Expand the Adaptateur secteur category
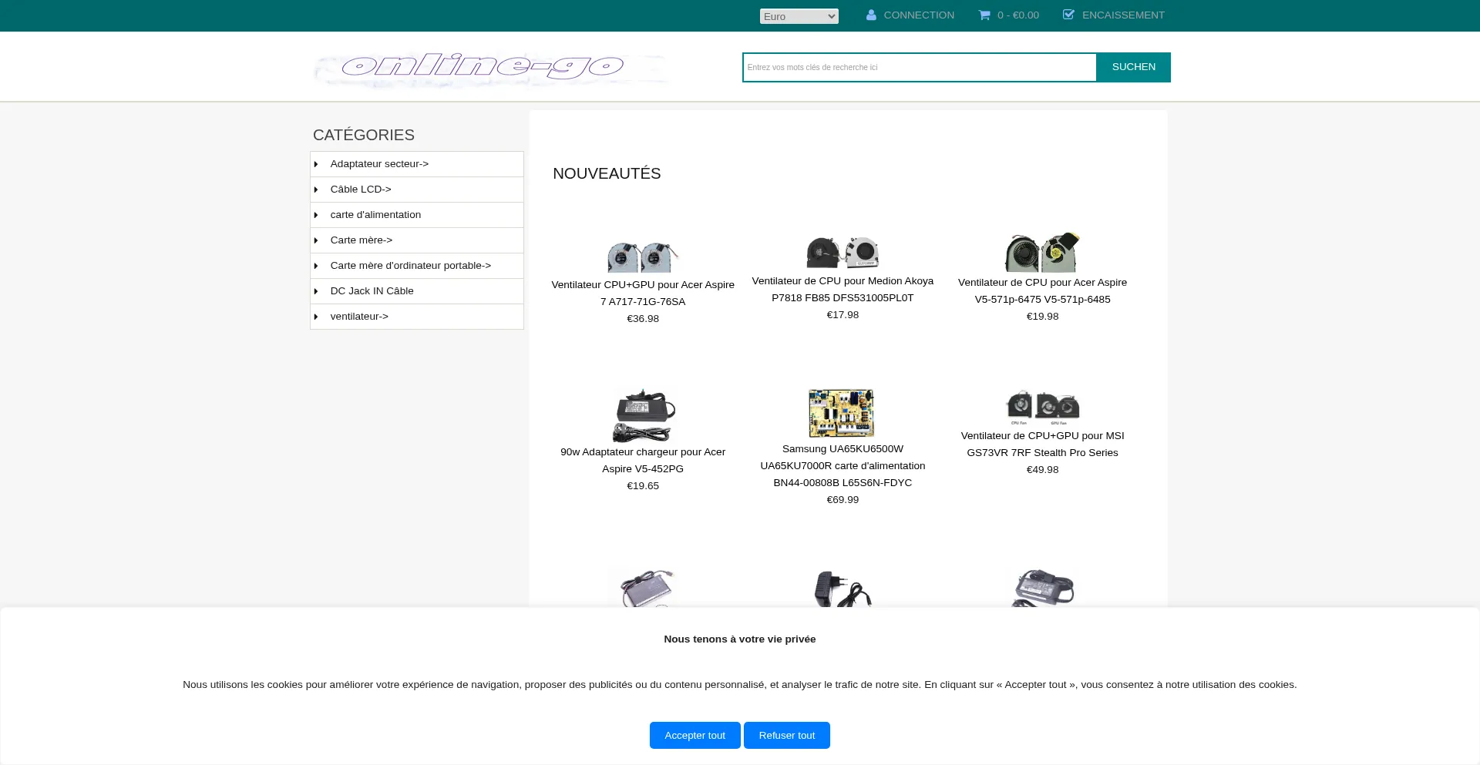Screen dimensions: 1480x765 pos(379,164)
